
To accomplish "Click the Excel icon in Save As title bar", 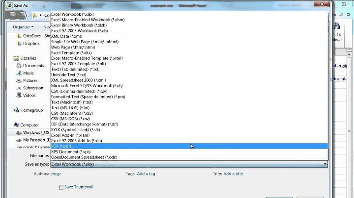I will point(9,5).
